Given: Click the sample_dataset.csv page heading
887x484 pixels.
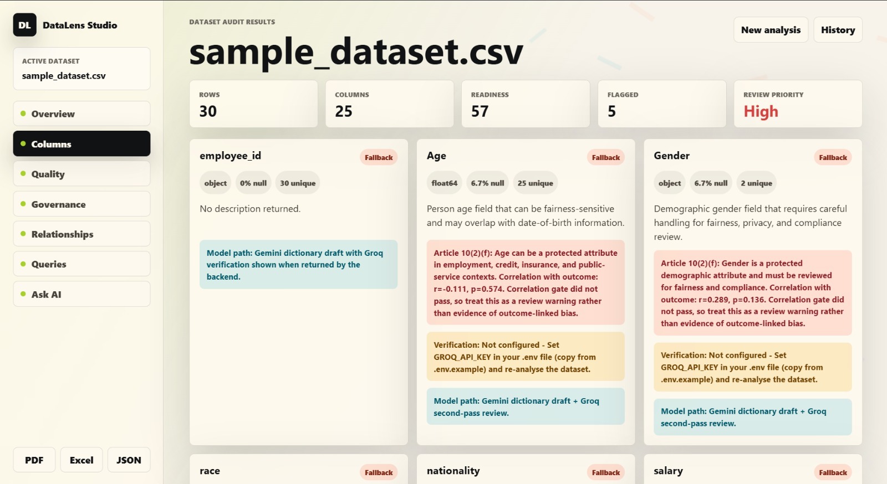Looking at the screenshot, I should pos(356,52).
